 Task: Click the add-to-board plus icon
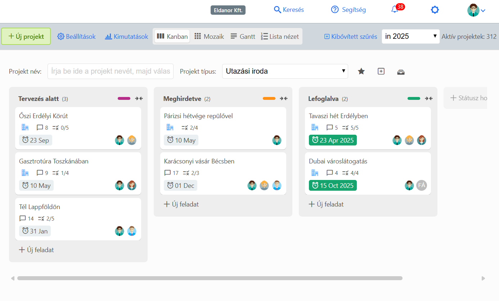click(x=381, y=71)
